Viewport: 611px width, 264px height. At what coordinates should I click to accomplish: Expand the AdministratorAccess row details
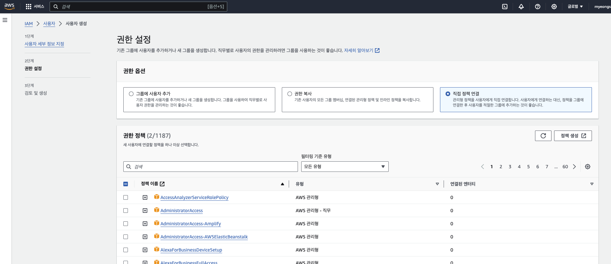pos(145,211)
